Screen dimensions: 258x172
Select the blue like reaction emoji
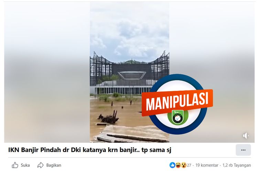point(172,165)
